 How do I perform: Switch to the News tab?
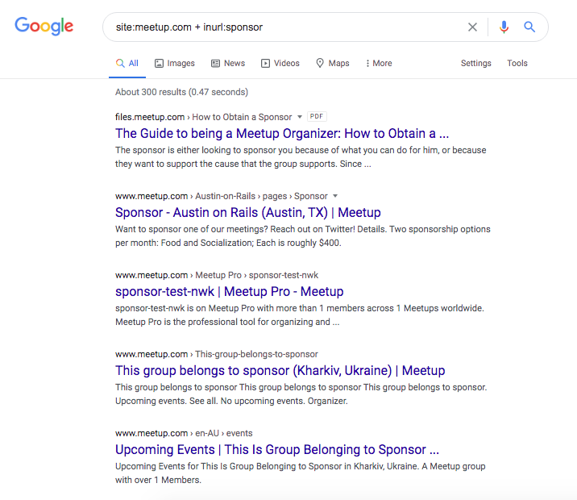click(x=228, y=64)
